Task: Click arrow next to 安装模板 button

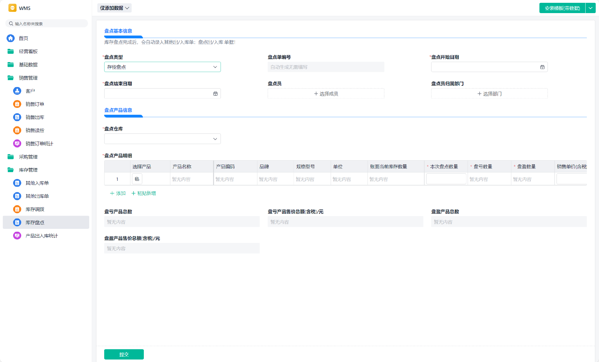Action: [590, 8]
